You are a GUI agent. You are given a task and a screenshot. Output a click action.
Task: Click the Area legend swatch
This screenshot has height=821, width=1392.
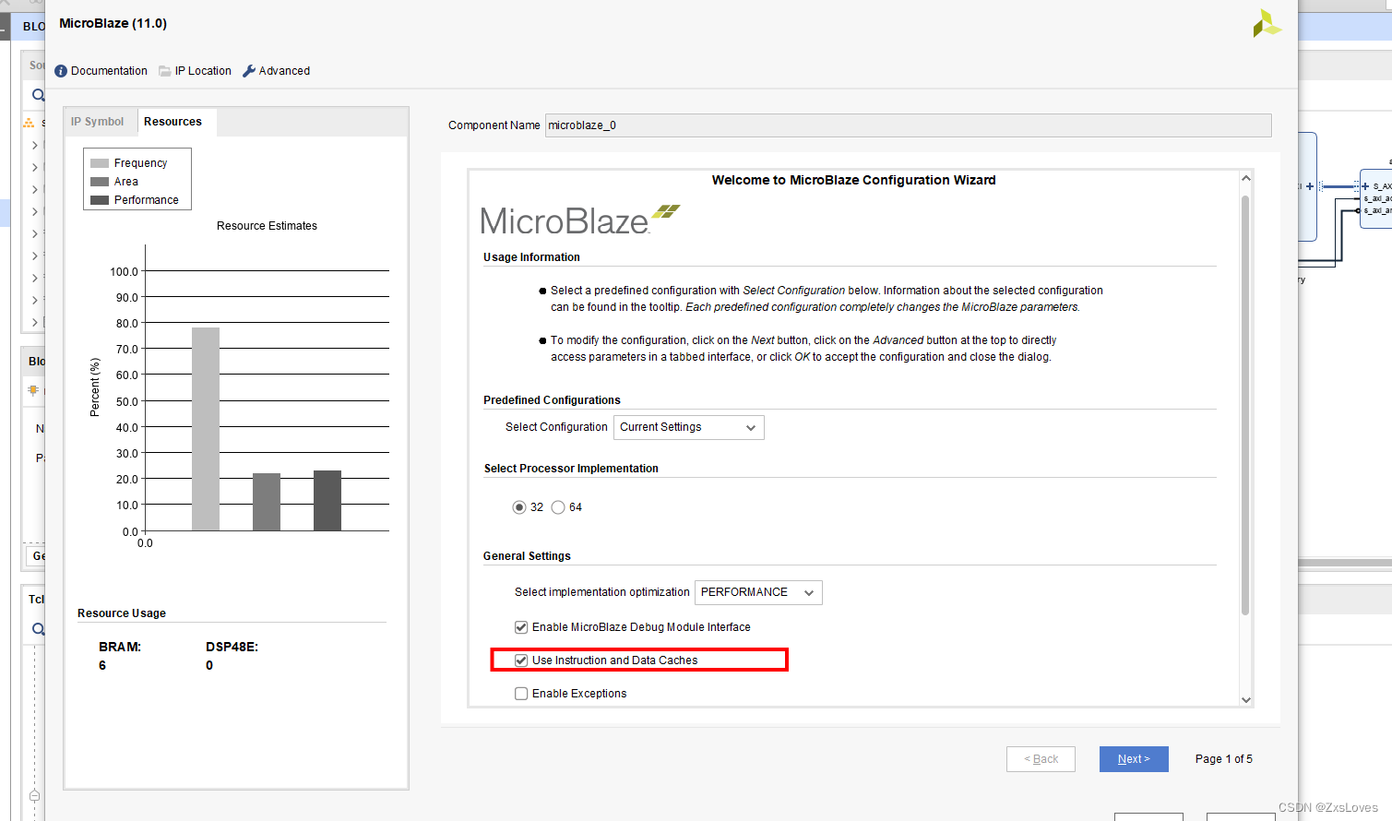pyautogui.click(x=100, y=182)
